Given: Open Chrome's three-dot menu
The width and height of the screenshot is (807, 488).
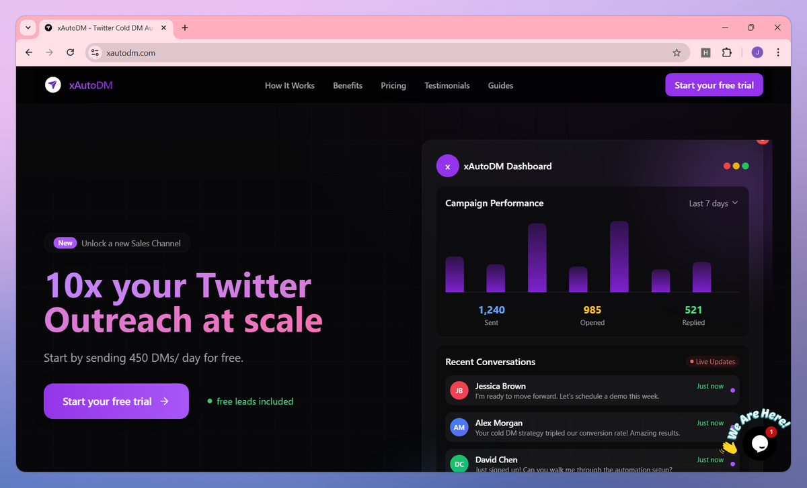Looking at the screenshot, I should tap(778, 52).
